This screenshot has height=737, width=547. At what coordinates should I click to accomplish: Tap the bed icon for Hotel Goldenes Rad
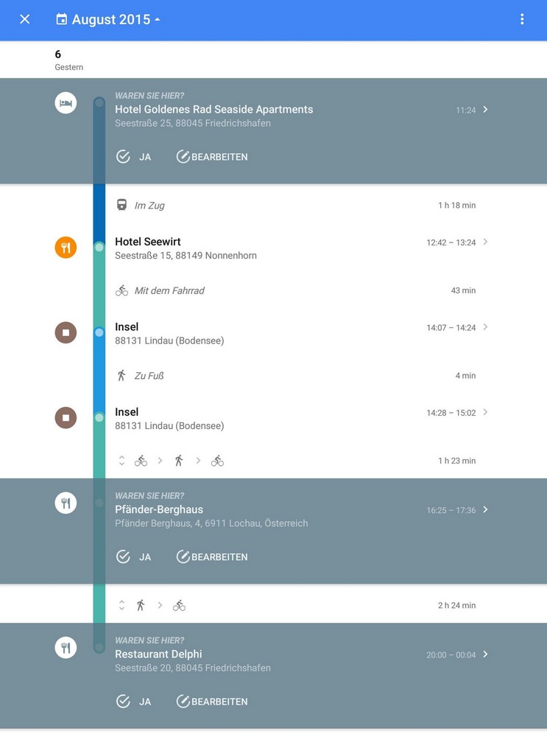66,102
